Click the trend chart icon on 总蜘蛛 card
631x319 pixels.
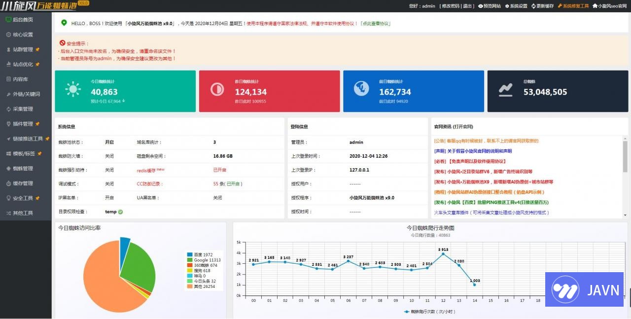click(506, 89)
